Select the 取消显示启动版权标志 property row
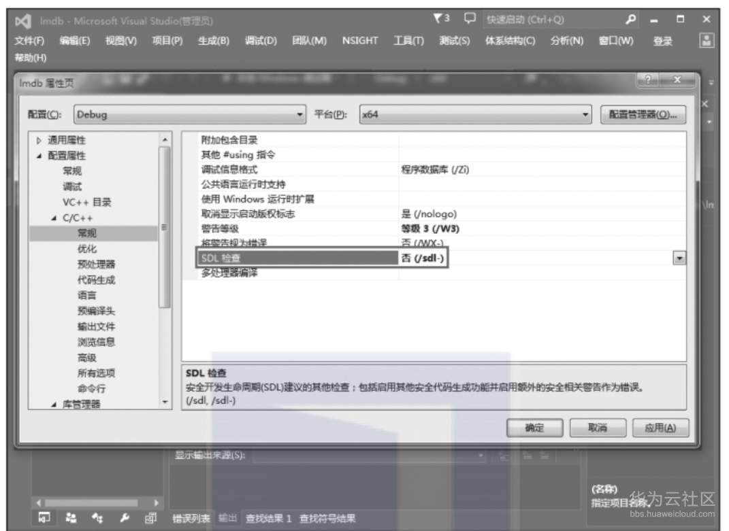The image size is (729, 531). tap(434, 213)
